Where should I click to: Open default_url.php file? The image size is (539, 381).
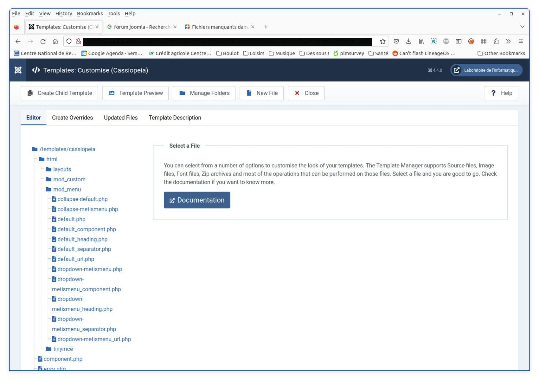point(73,259)
